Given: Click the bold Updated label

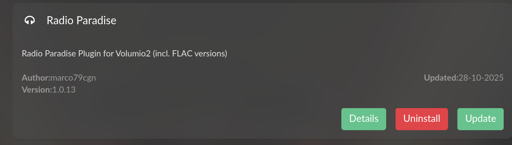Looking at the screenshot, I should click(x=441, y=78).
